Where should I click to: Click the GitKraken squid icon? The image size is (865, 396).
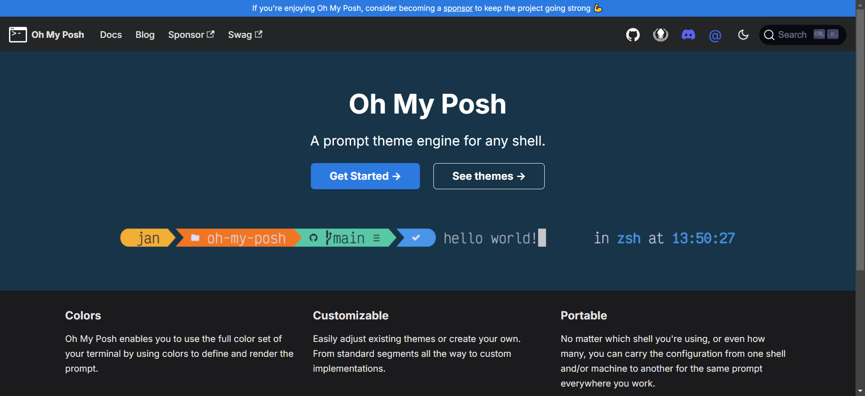coord(660,35)
